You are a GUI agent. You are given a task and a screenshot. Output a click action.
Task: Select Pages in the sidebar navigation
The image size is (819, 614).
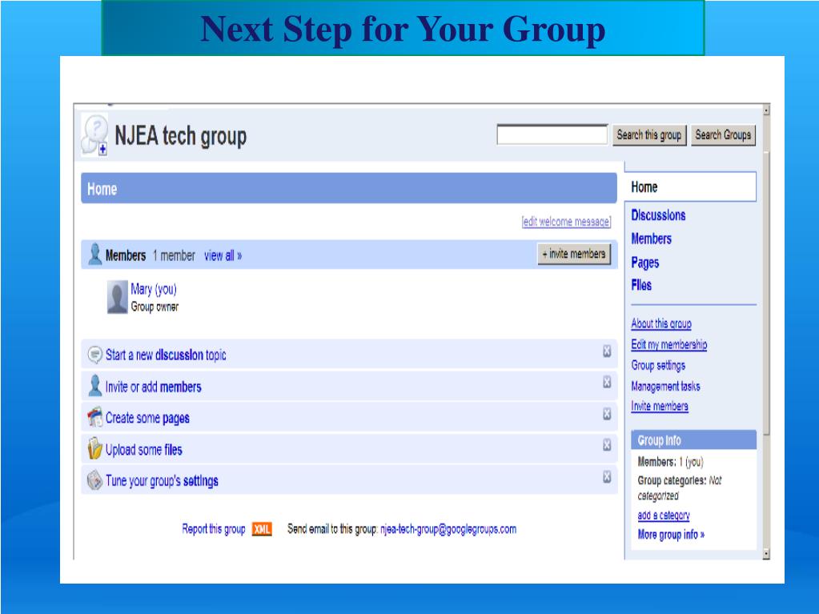point(645,263)
